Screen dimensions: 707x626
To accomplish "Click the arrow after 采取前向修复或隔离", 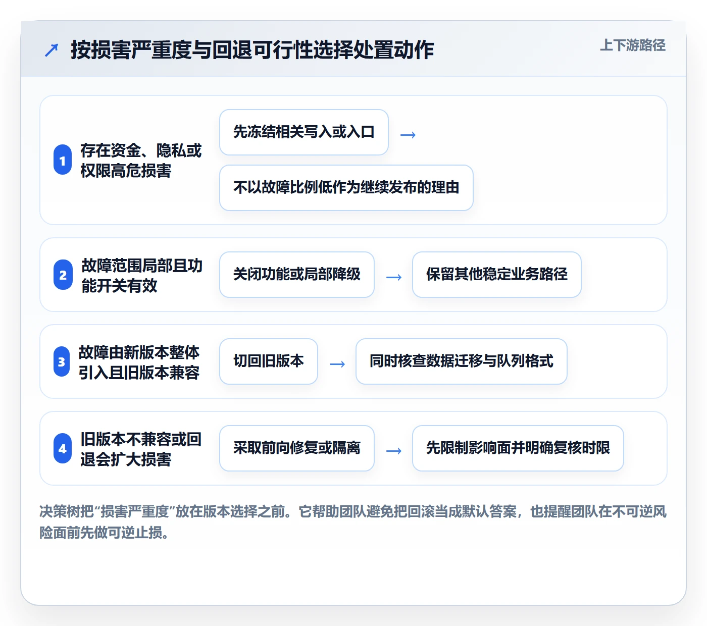I will pyautogui.click(x=394, y=451).
